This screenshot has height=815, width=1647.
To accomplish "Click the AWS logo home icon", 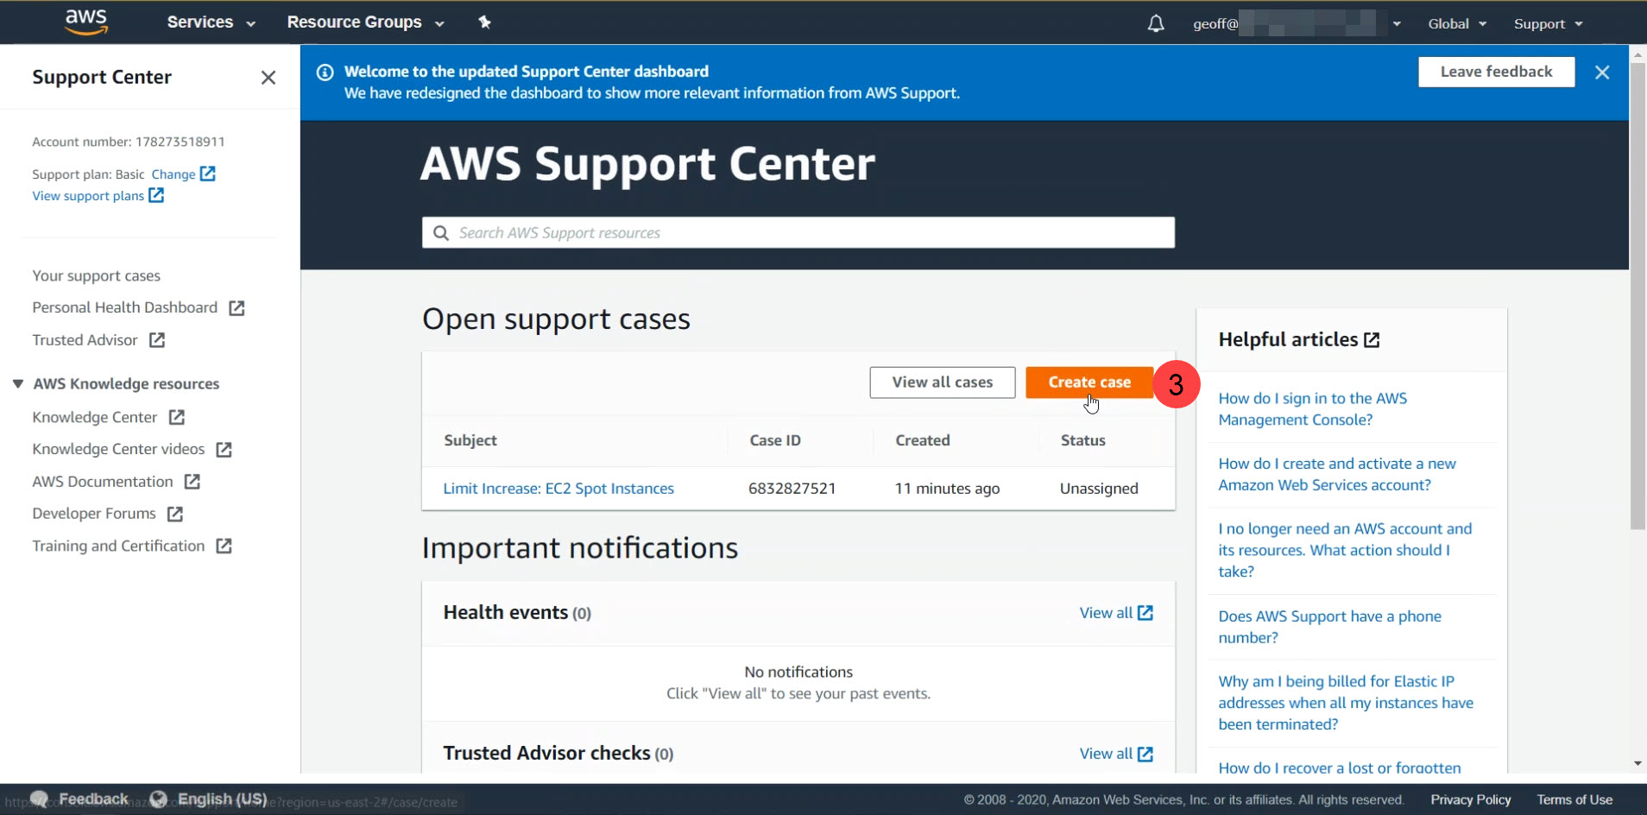I will click(86, 22).
